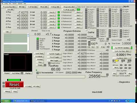Click the Cycle Start button

[39, 54]
